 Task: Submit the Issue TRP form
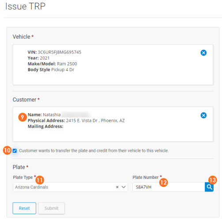51,208
